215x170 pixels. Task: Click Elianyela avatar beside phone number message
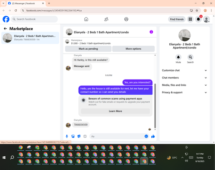pos(68,125)
